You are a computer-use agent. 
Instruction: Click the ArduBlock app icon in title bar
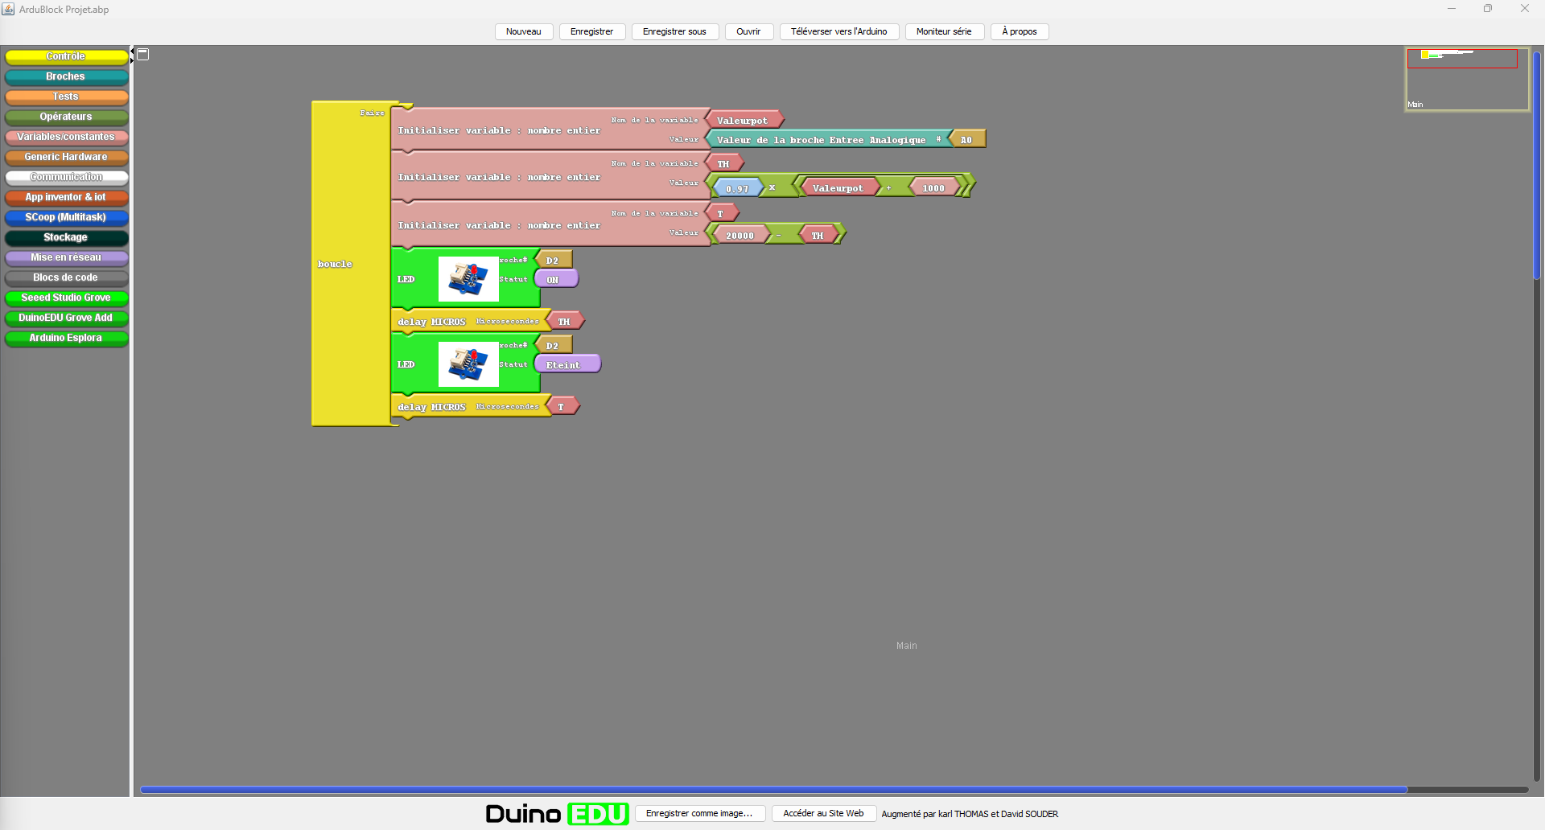8,9
